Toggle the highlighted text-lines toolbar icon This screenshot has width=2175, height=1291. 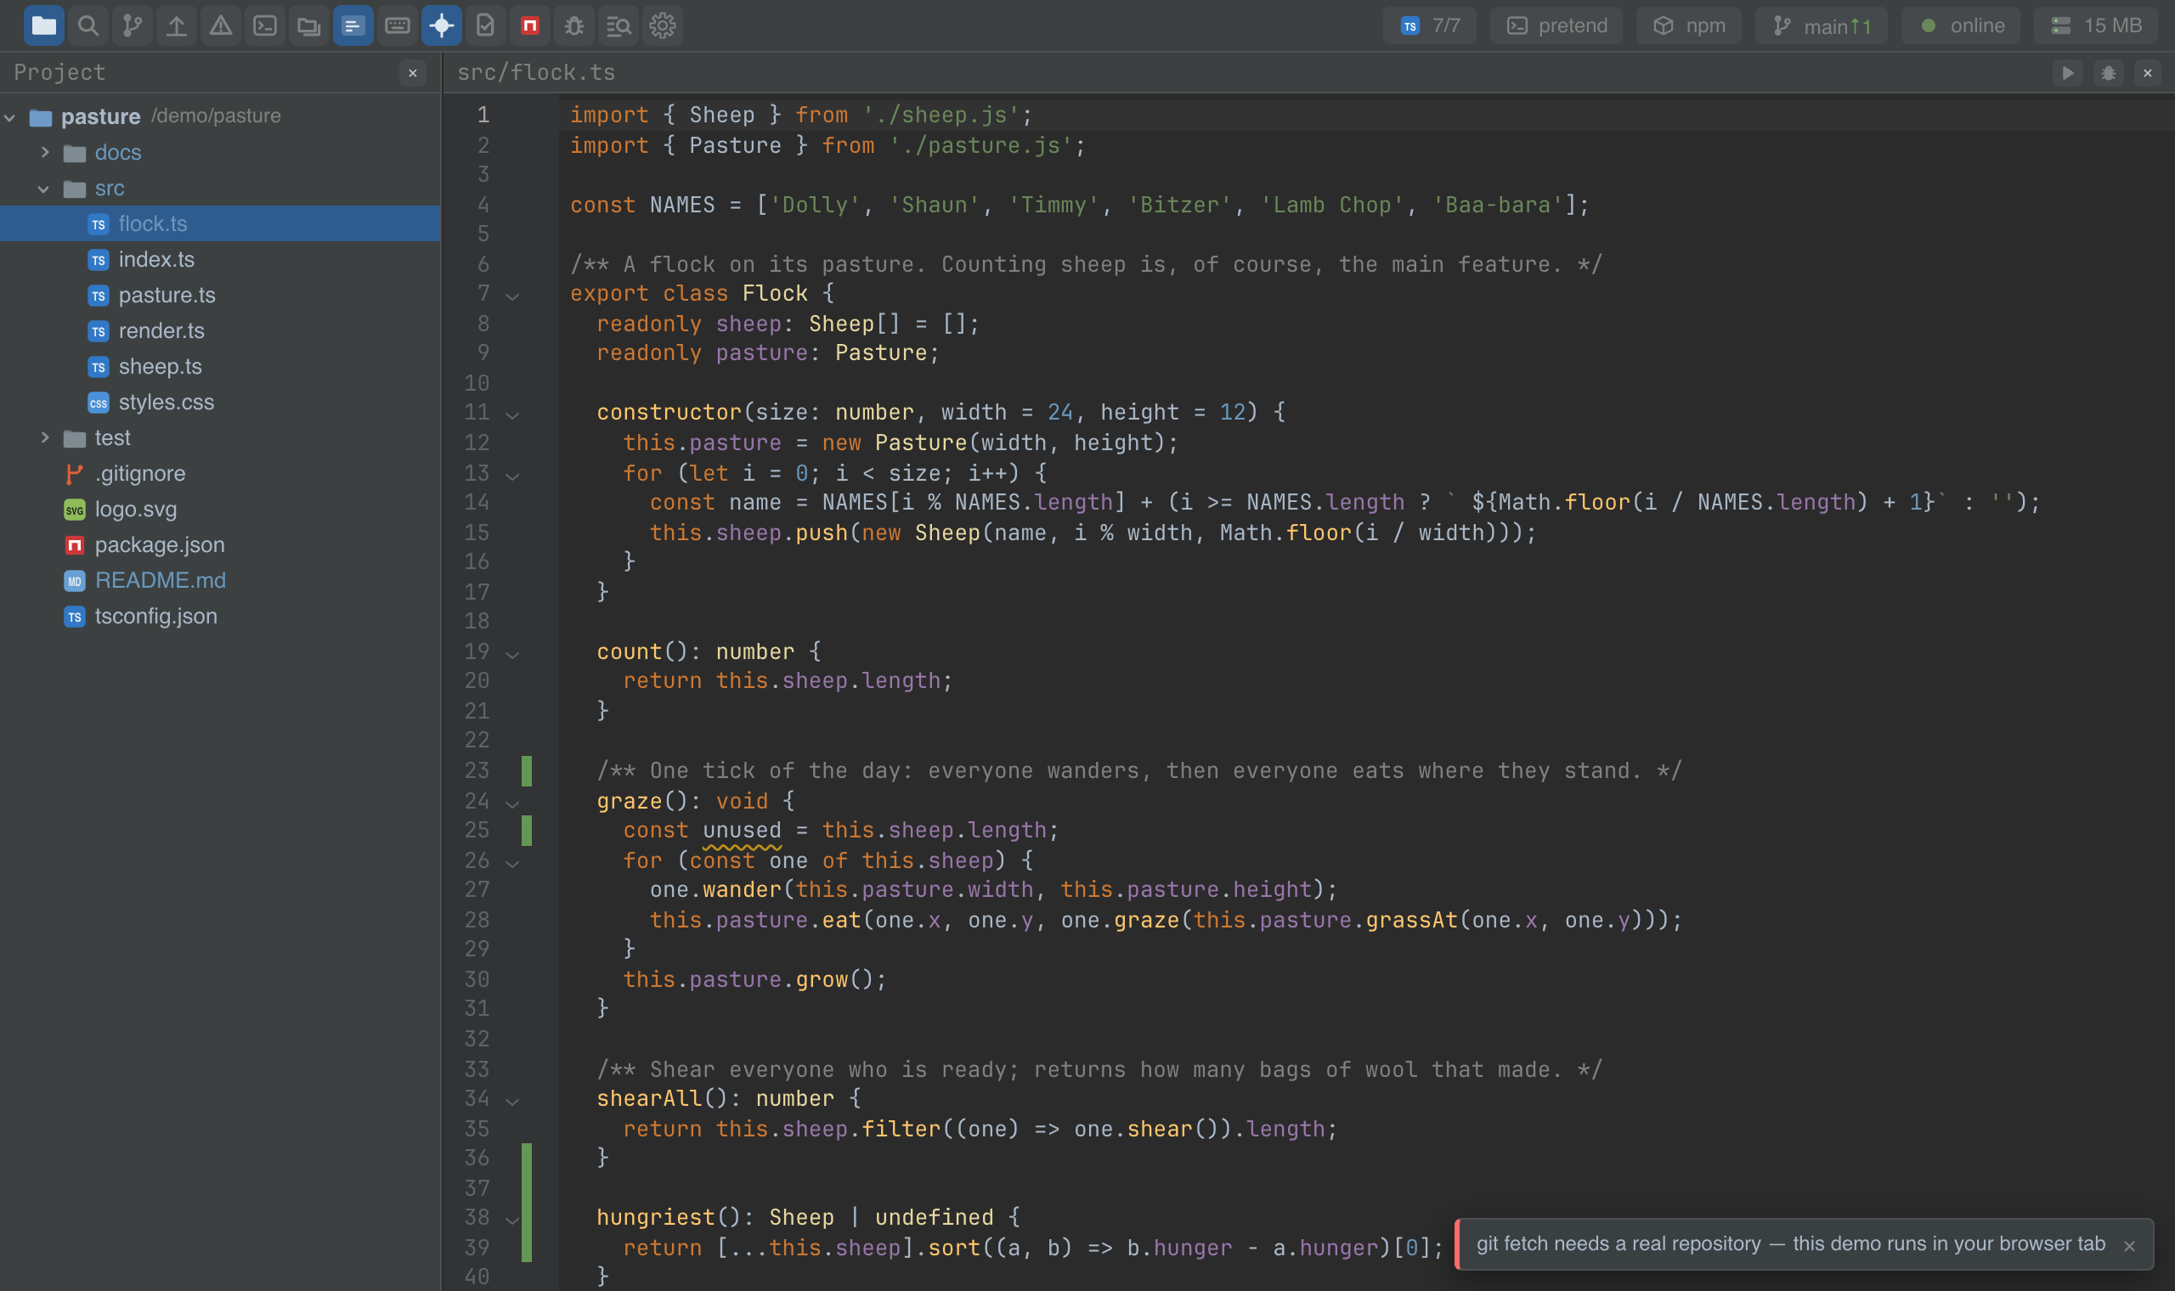[353, 25]
